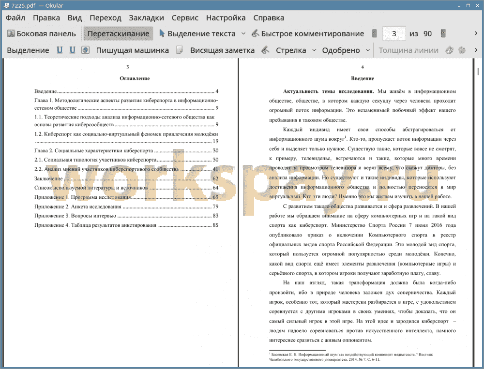484x369 pixels.
Task: Toggle Быстрое комментирование annotation toolbar
Action: [307, 34]
